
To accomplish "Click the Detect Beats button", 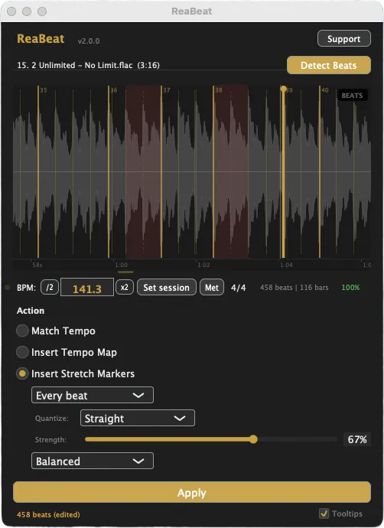I will tap(328, 65).
